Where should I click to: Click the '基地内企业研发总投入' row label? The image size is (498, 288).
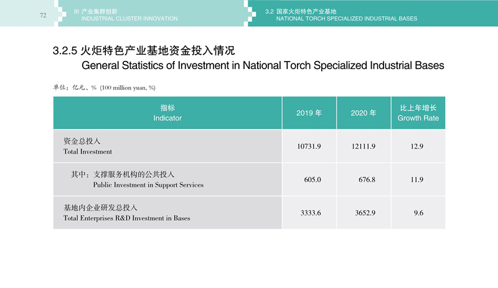click(100, 208)
